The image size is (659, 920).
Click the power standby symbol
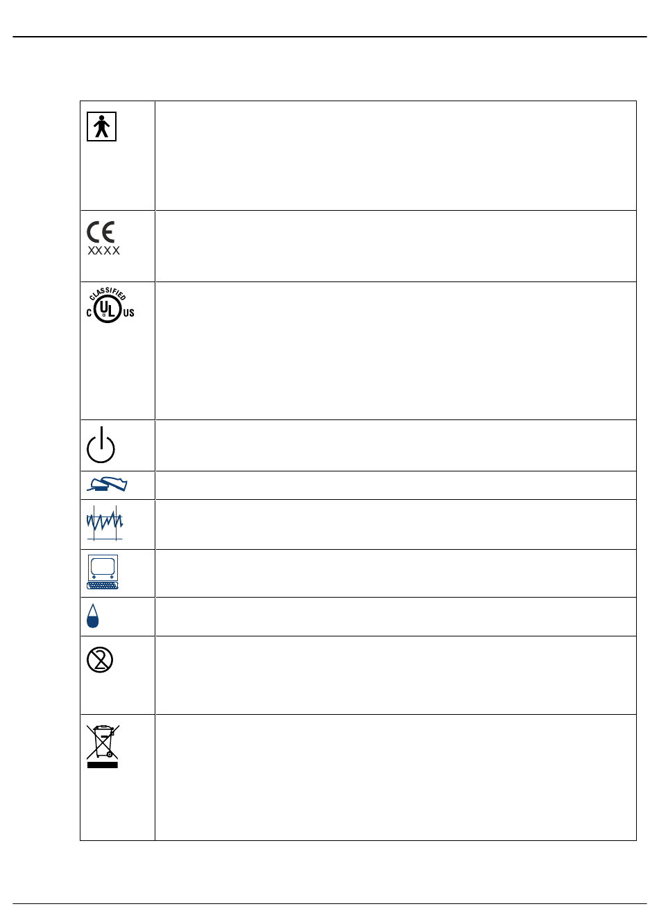coord(101,446)
